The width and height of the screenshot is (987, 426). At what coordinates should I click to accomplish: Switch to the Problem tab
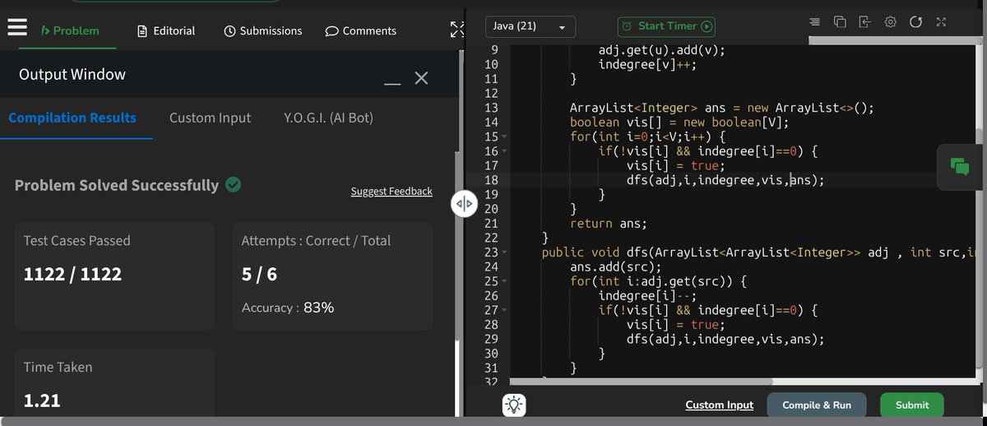[69, 30]
